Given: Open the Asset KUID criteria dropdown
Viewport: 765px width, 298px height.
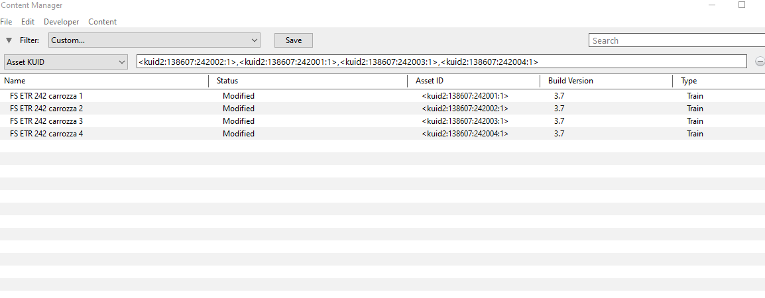Looking at the screenshot, I should 66,62.
